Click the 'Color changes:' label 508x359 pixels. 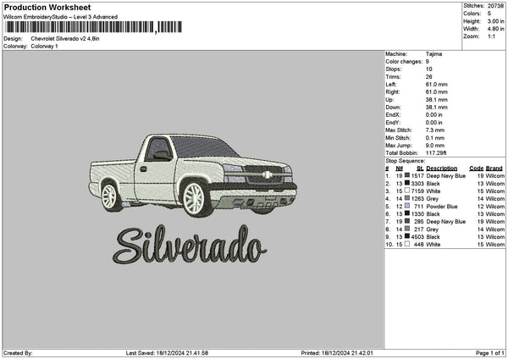(404, 62)
